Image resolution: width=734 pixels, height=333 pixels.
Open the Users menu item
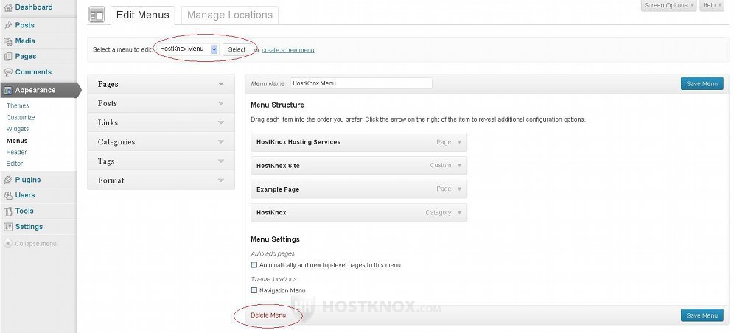[25, 195]
